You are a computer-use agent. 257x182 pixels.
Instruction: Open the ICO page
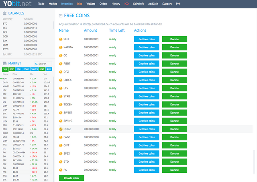pyautogui.click(x=126, y=4)
